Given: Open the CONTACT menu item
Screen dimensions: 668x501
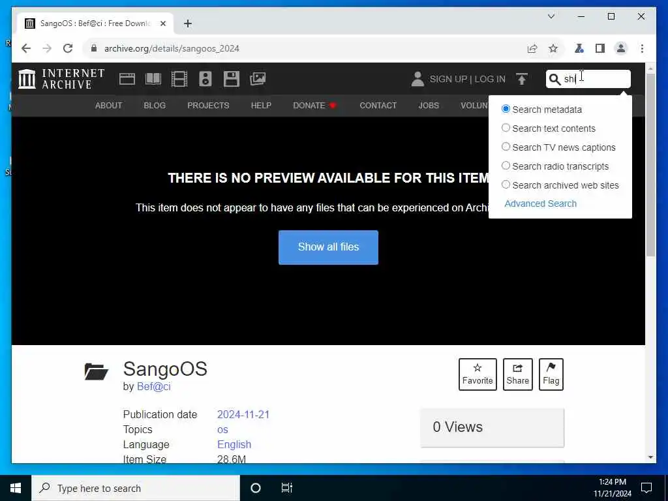Looking at the screenshot, I should tap(378, 105).
